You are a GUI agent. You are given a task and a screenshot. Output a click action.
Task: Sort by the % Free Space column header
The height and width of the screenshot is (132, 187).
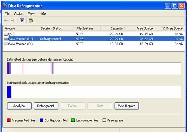170,28
